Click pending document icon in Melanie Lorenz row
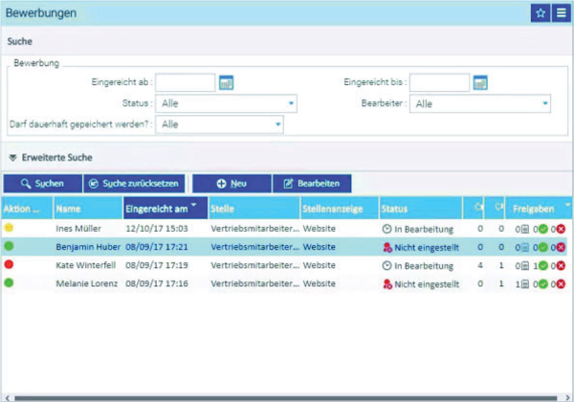This screenshot has height=402, width=574. point(525,284)
